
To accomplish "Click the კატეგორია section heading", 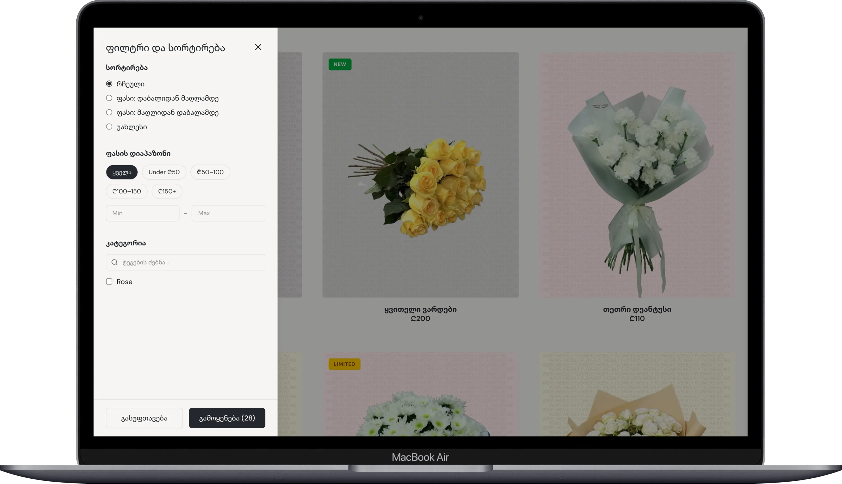I will pyautogui.click(x=126, y=243).
